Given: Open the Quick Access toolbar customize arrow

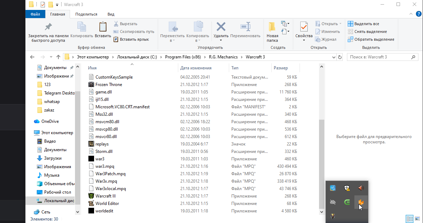Looking at the screenshot, I should coord(57,5).
